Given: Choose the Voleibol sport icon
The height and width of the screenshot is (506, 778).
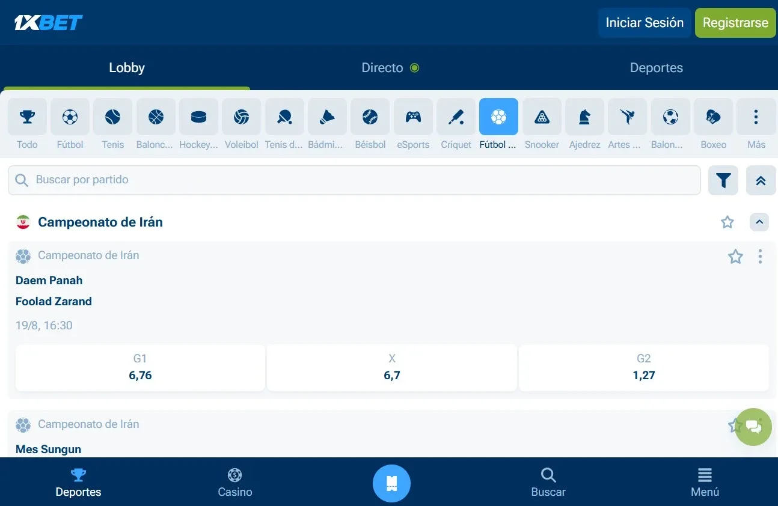Looking at the screenshot, I should [x=242, y=117].
